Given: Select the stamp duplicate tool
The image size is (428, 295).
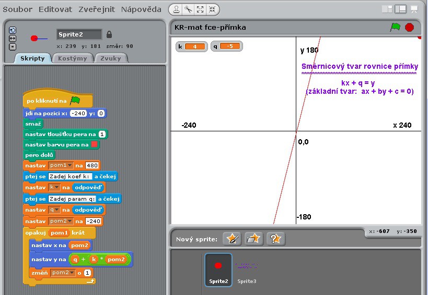Looking at the screenshot, I should pyautogui.click(x=177, y=9).
